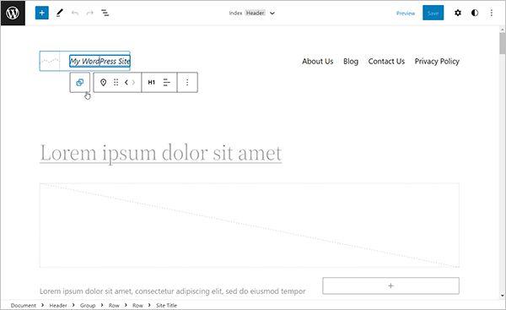Viewport: 506px width, 310px height.
Task: Select Header in the breadcrumb
Action: click(x=58, y=306)
